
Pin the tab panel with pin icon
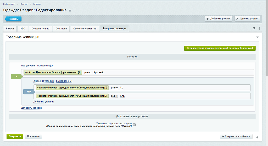[259, 28]
